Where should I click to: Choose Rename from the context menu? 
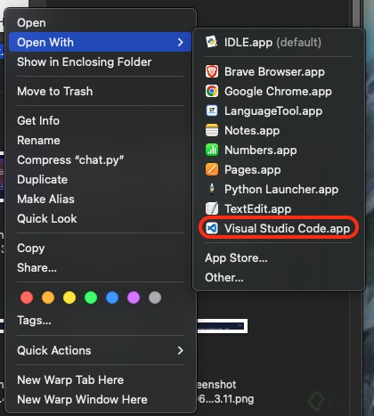click(101, 140)
